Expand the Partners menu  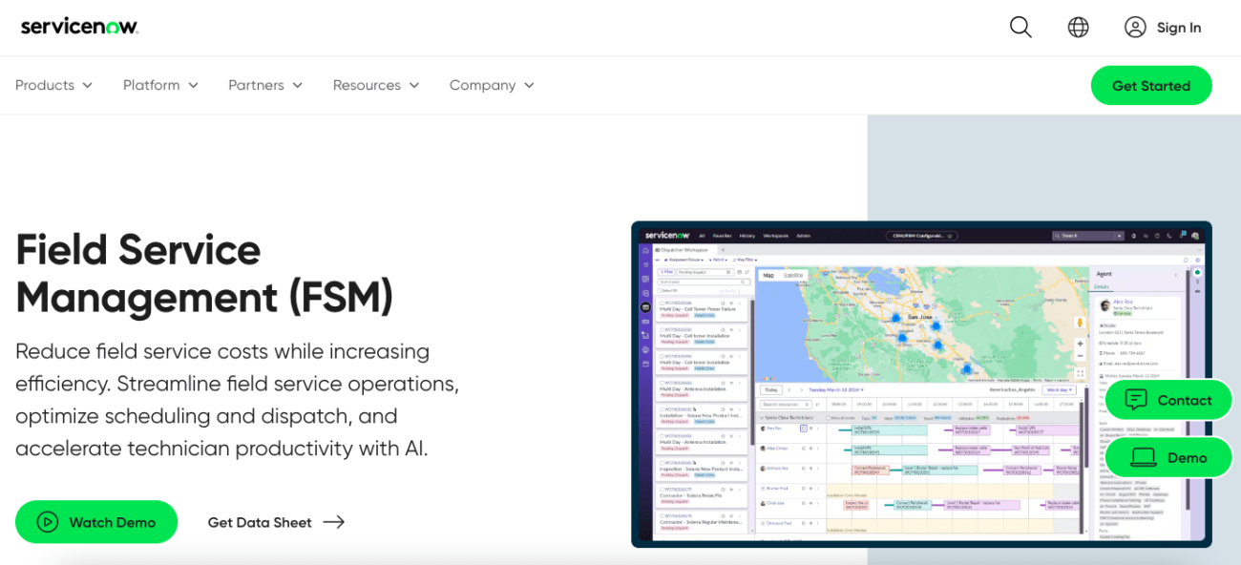point(265,85)
